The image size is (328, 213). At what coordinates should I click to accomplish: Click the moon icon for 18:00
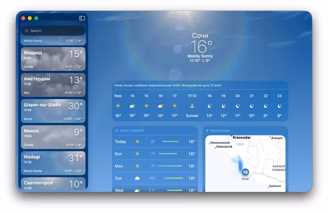click(209, 106)
